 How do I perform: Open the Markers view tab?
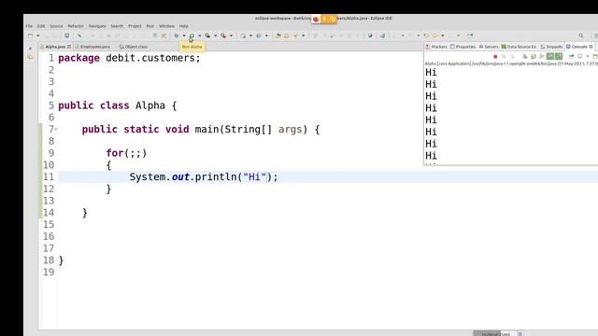[x=436, y=47]
